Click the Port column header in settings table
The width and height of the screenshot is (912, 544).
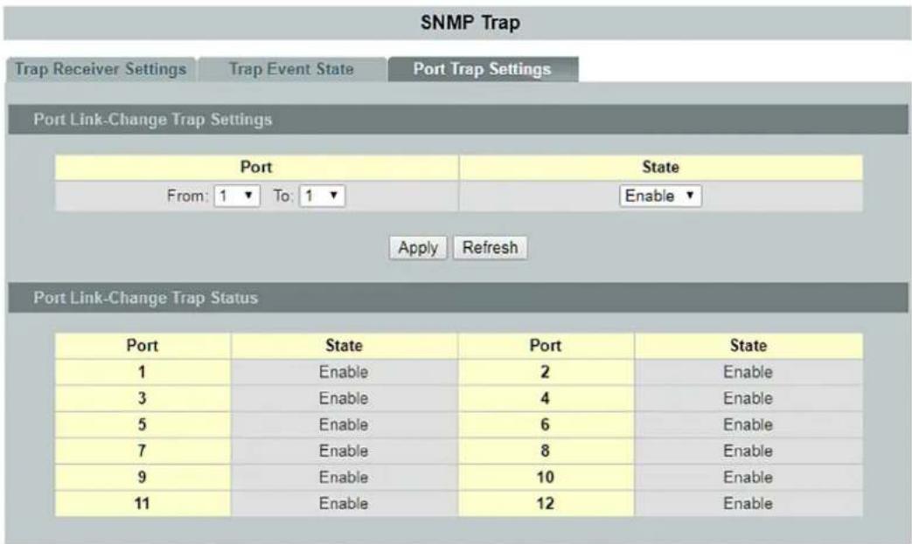click(256, 167)
